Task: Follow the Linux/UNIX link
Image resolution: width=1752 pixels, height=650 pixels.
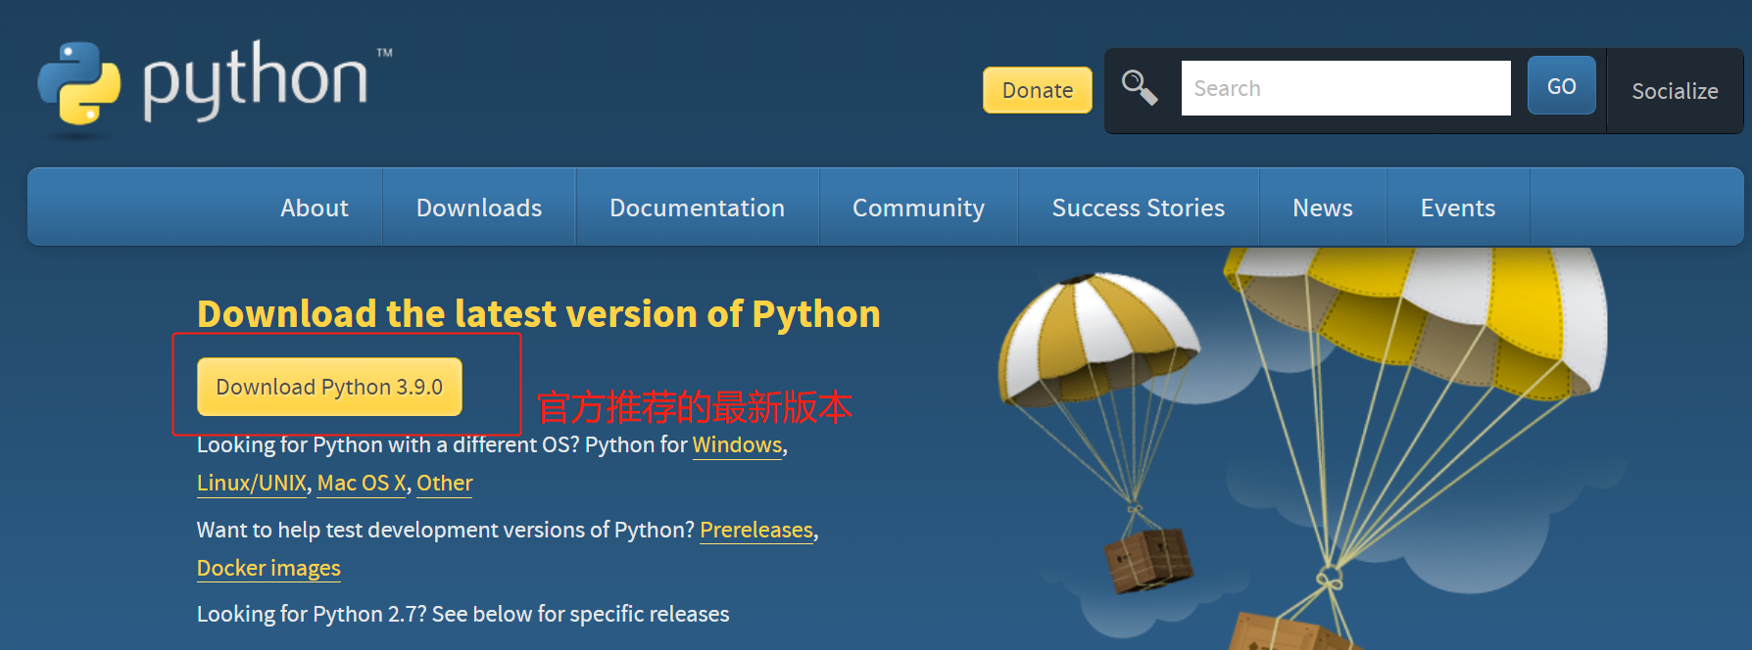Action: coord(252,484)
